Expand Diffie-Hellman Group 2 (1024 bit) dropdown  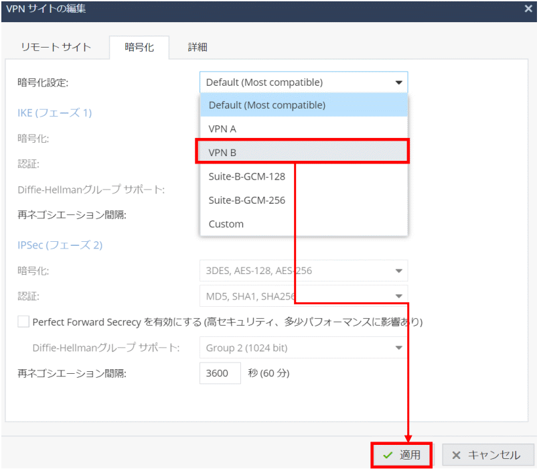pos(399,347)
